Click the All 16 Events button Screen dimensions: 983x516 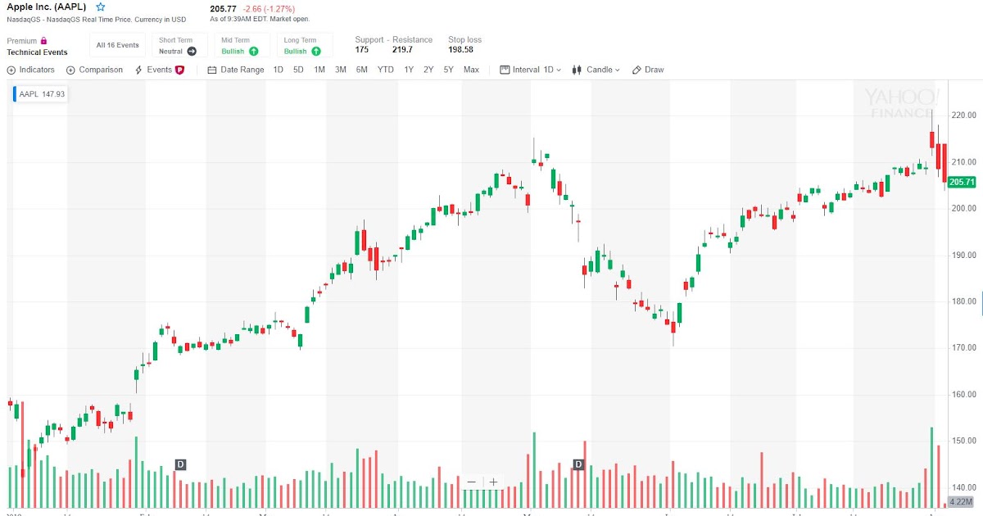[x=117, y=46]
